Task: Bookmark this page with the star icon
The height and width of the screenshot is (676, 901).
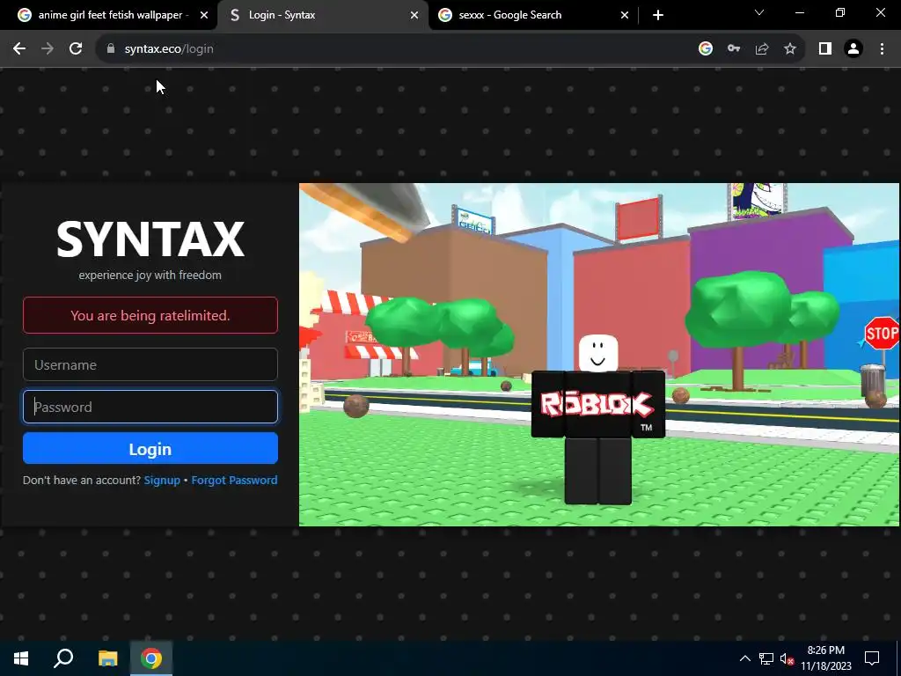Action: (790, 49)
